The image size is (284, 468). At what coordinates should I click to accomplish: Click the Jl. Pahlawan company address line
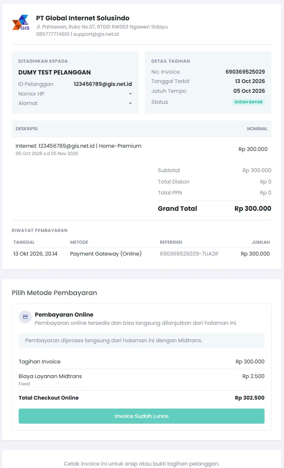pyautogui.click(x=102, y=27)
